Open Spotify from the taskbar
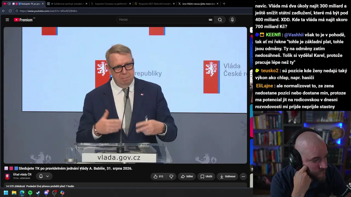The width and height of the screenshot is (351, 197). point(30,193)
